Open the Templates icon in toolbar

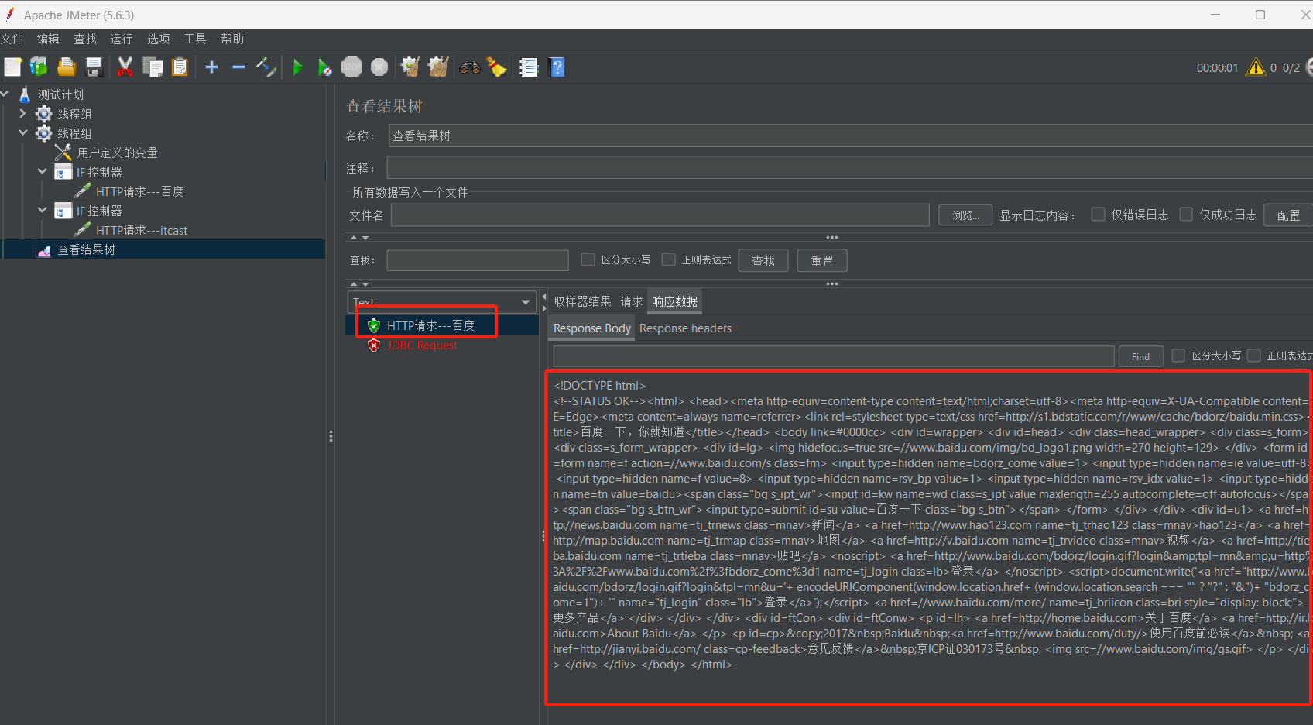39,67
